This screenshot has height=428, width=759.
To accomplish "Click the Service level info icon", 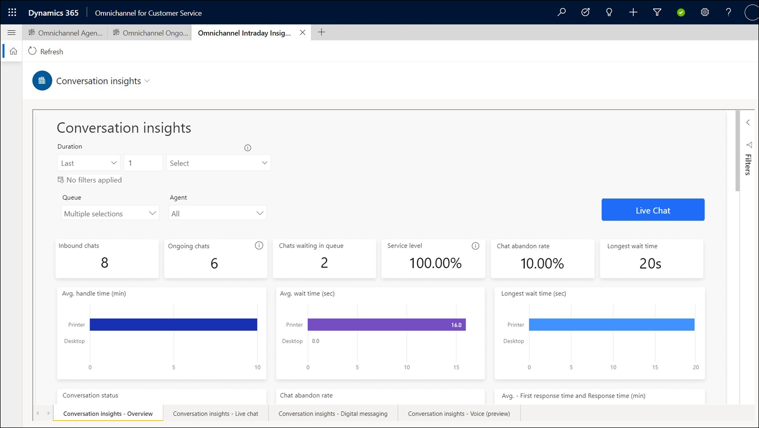I will point(475,246).
